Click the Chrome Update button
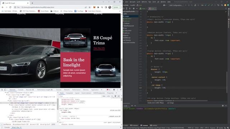Screen dimensions: 230x129 pos(116,7)
